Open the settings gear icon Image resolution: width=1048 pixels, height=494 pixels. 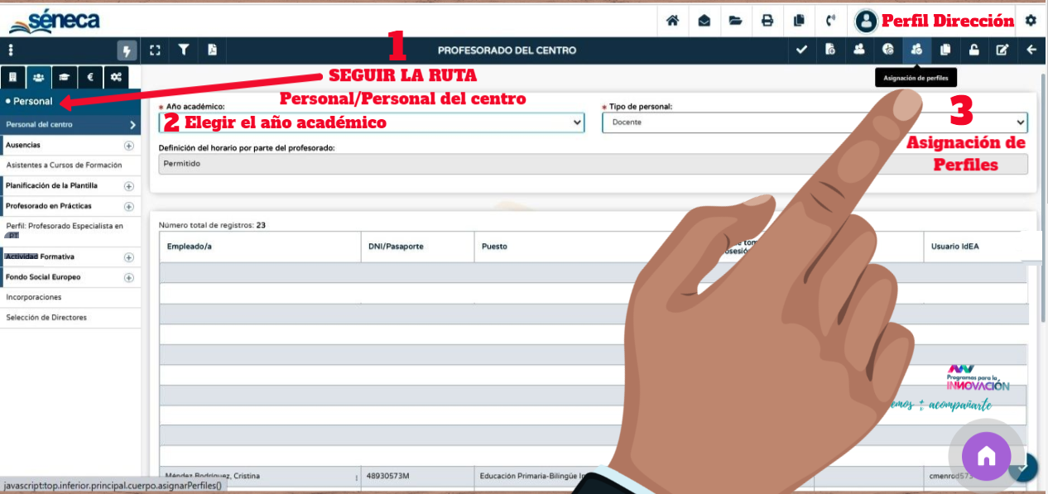point(1031,21)
